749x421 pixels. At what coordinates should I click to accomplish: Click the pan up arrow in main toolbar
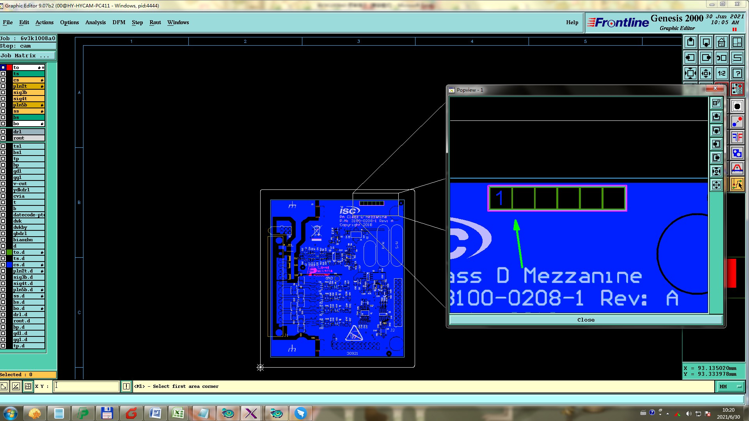point(690,42)
